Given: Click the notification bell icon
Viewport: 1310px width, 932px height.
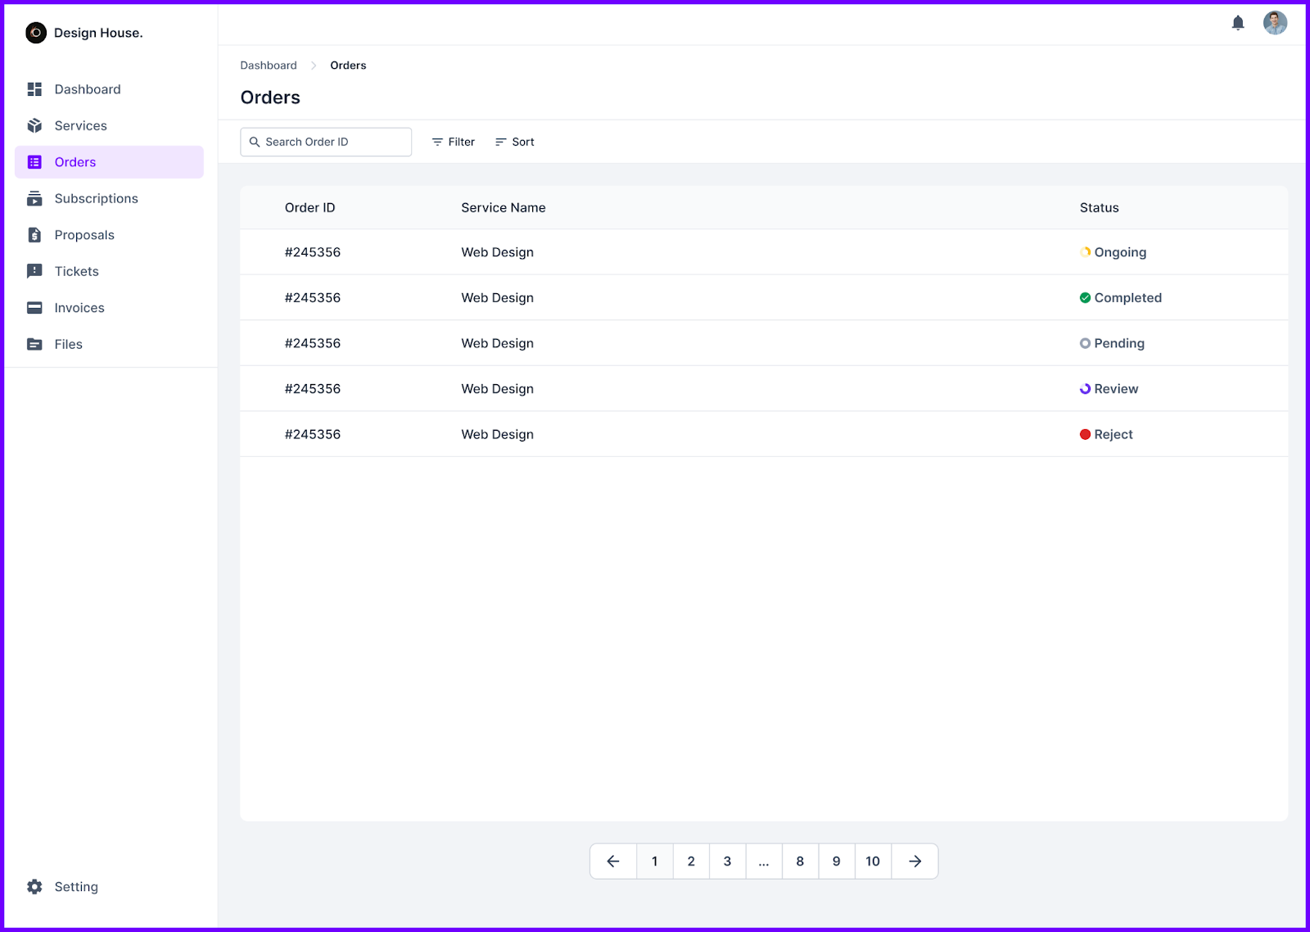Looking at the screenshot, I should (1238, 23).
